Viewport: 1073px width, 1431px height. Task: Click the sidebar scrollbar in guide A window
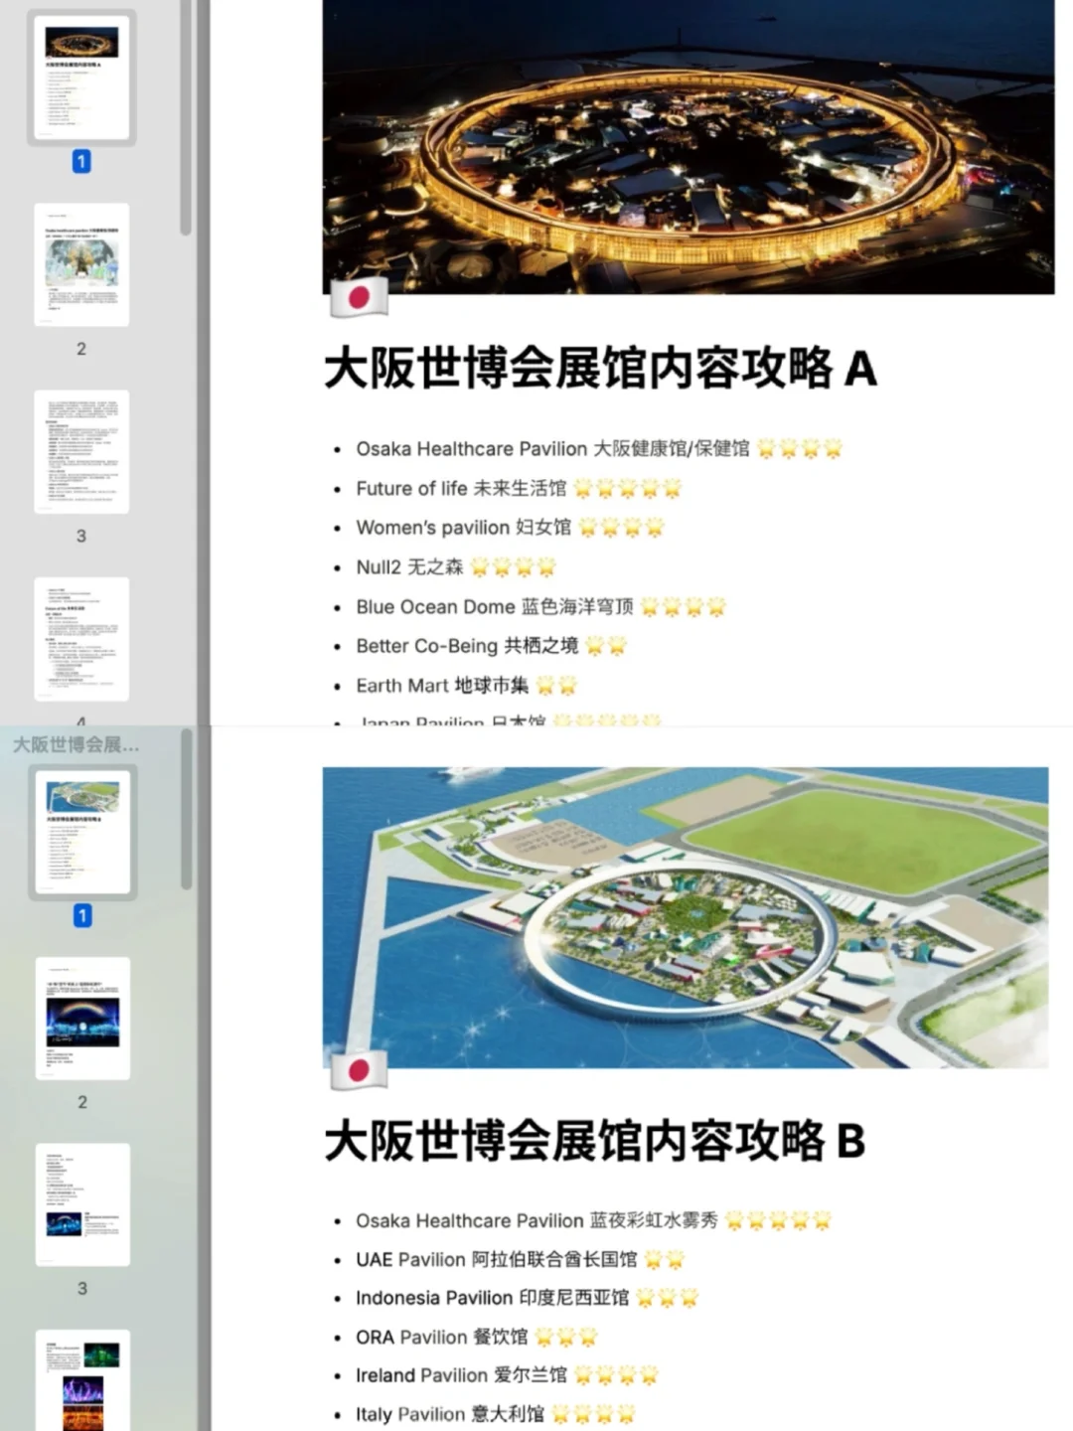click(186, 117)
